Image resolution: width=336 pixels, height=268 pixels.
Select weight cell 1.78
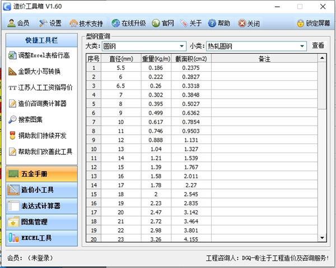[x=156, y=185]
